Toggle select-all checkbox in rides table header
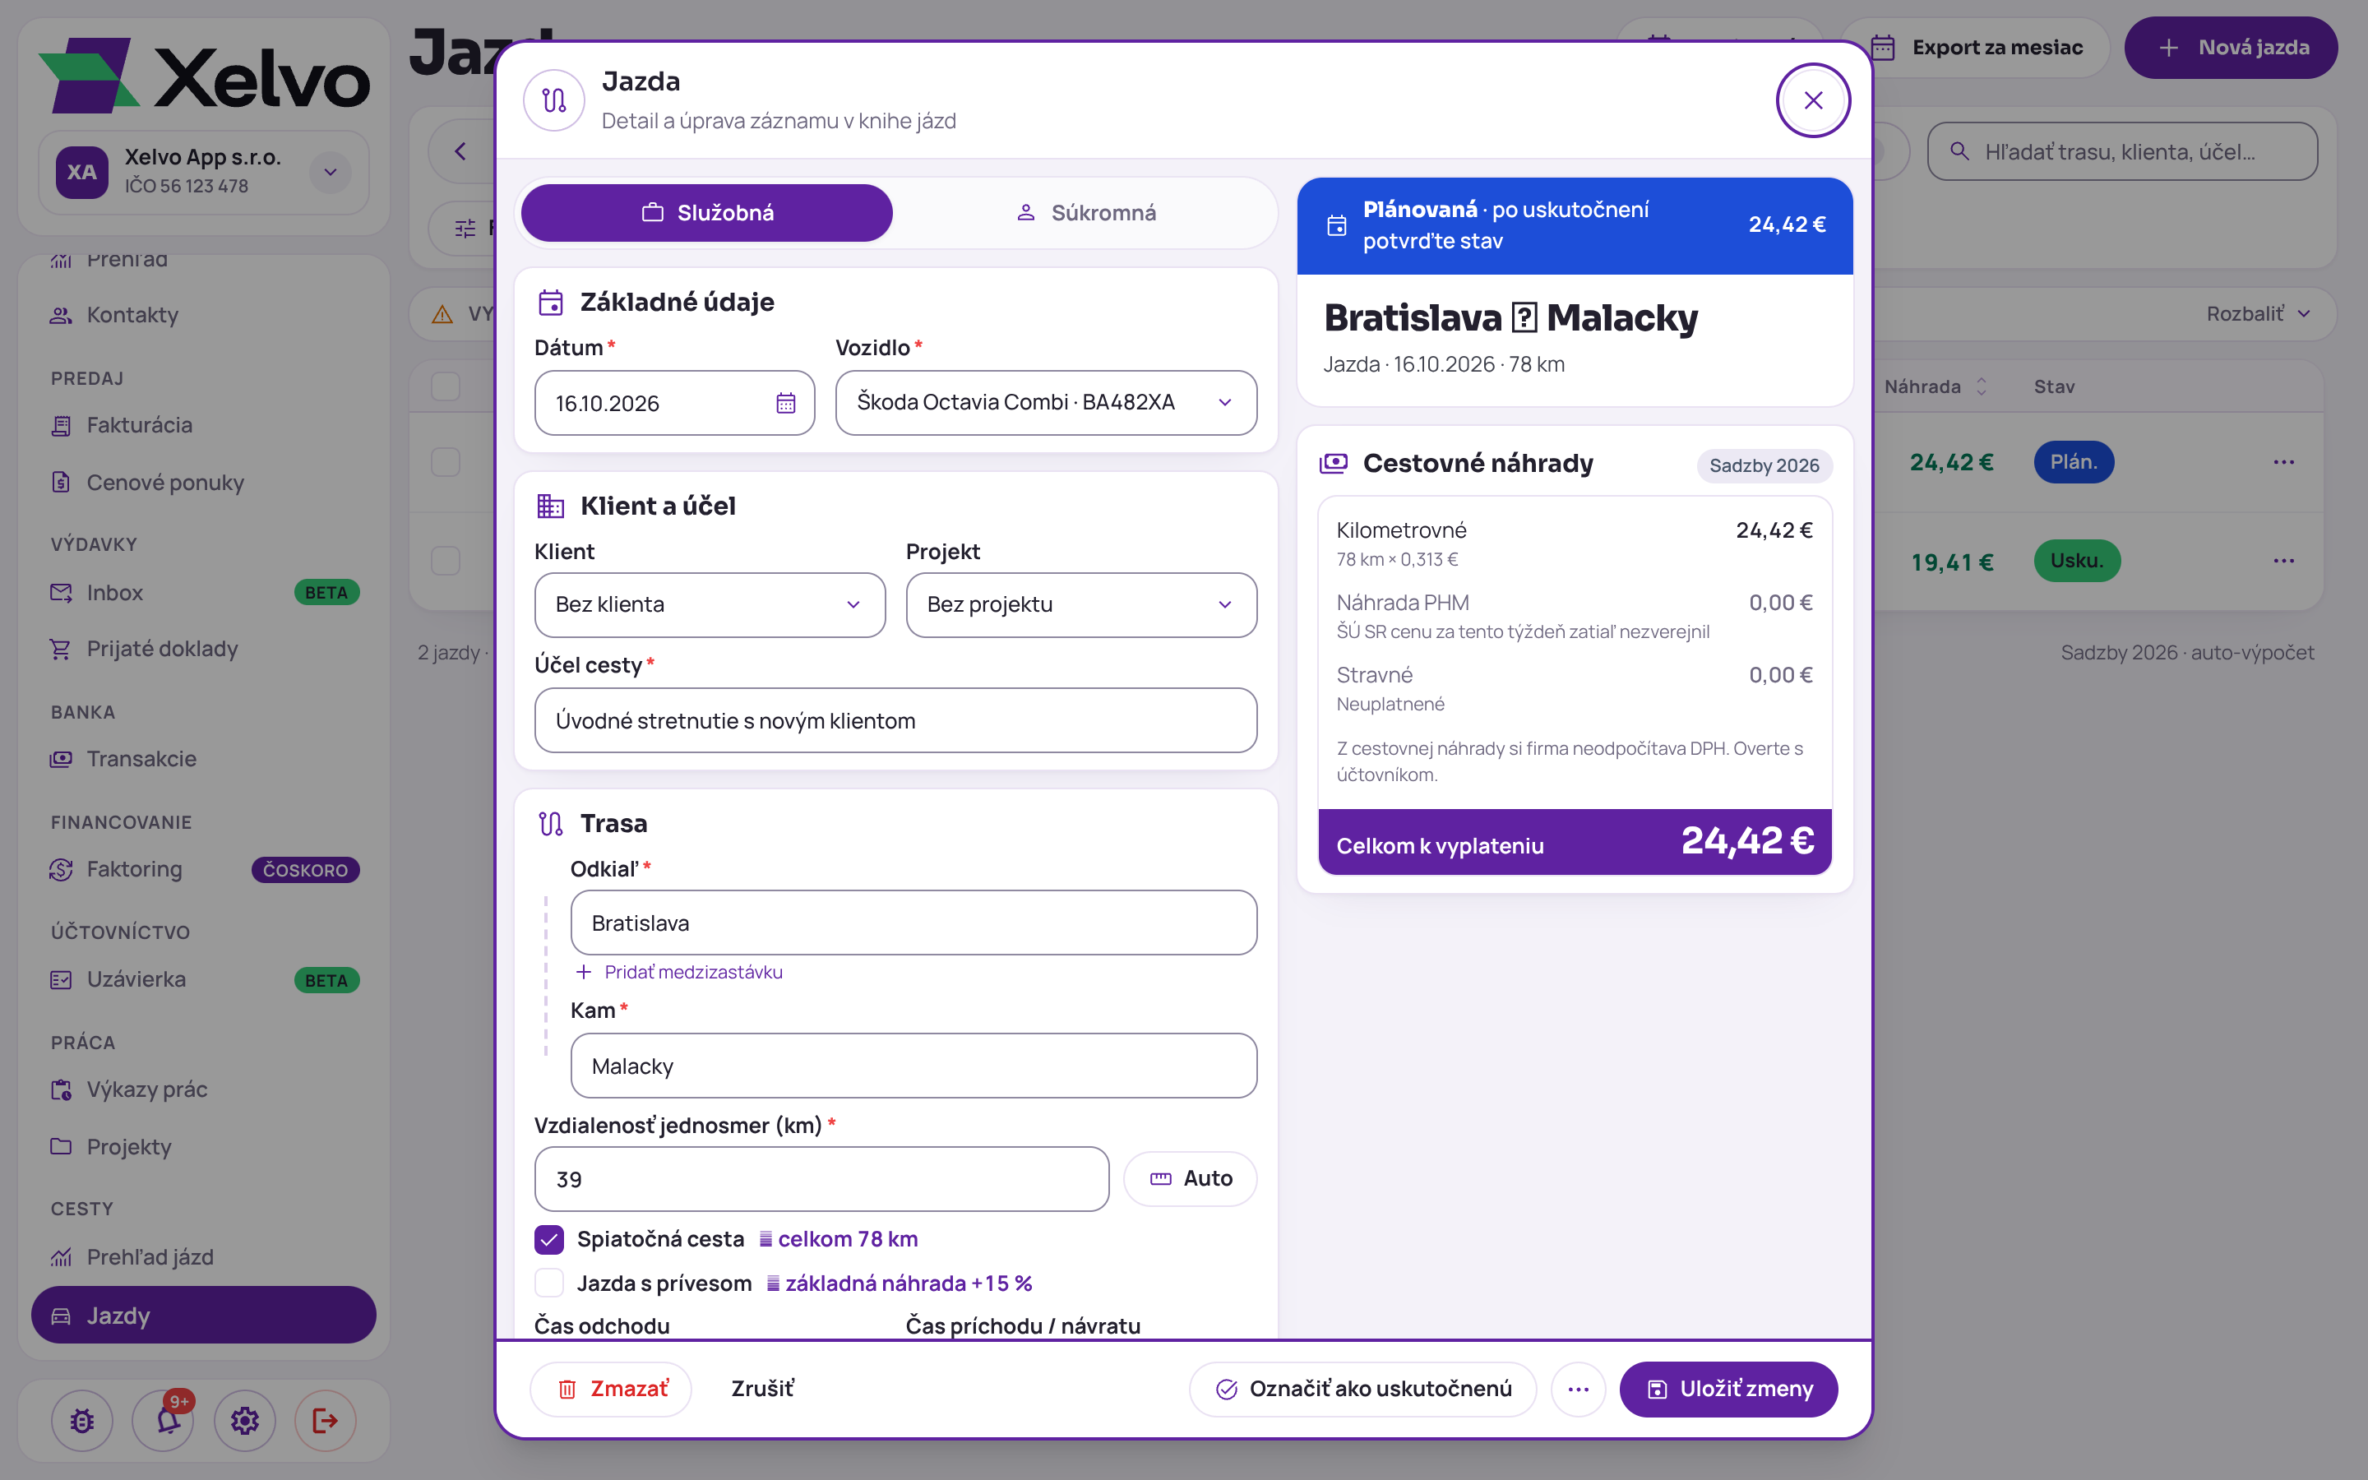This screenshot has height=1480, width=2368. 445,386
